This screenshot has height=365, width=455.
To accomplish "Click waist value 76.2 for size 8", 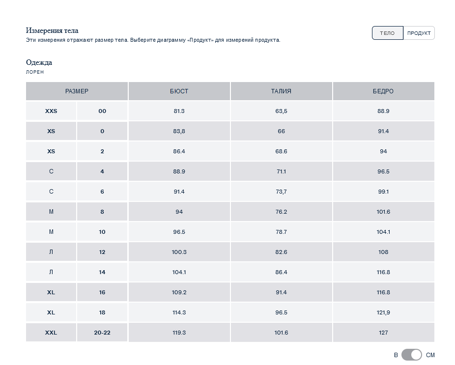I will coord(281,212).
